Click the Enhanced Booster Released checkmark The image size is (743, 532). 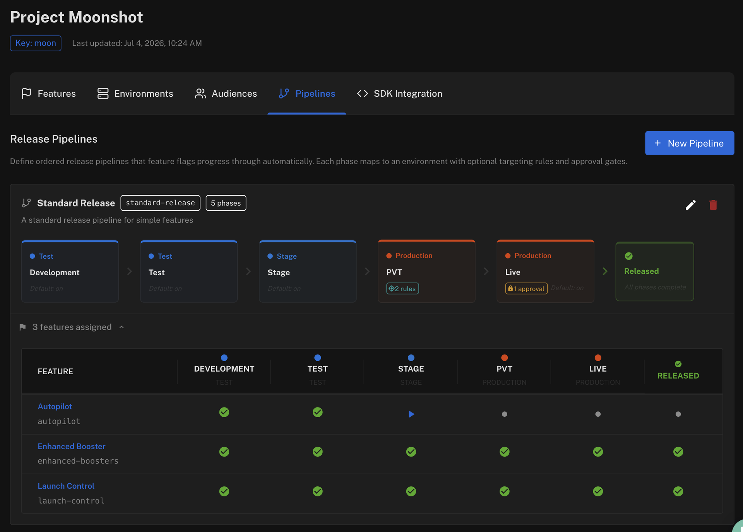coord(678,452)
